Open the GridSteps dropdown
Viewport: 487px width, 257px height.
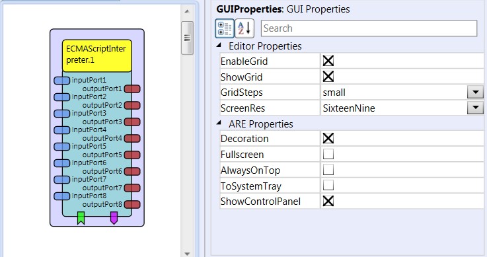coord(475,92)
